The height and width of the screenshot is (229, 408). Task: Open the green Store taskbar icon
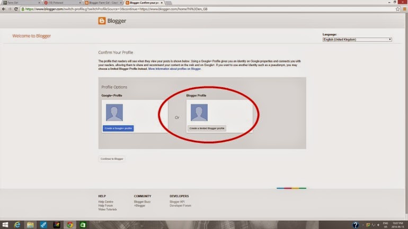tap(83, 225)
